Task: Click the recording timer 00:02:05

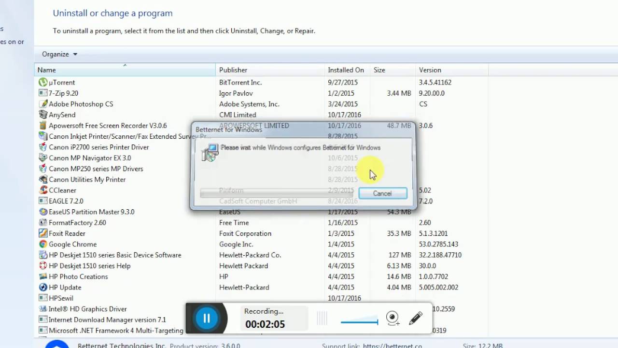Action: (265, 324)
